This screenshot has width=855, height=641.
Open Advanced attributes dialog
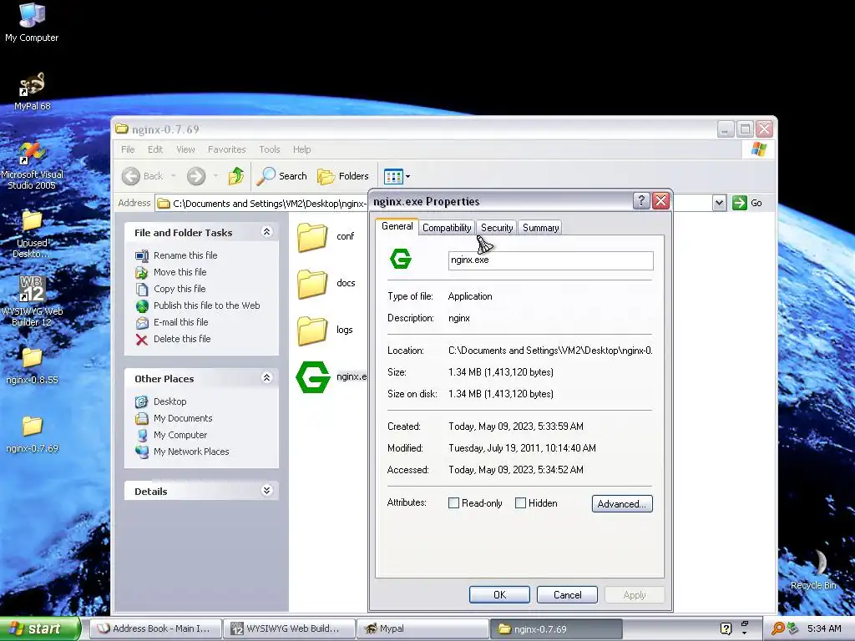pos(622,503)
